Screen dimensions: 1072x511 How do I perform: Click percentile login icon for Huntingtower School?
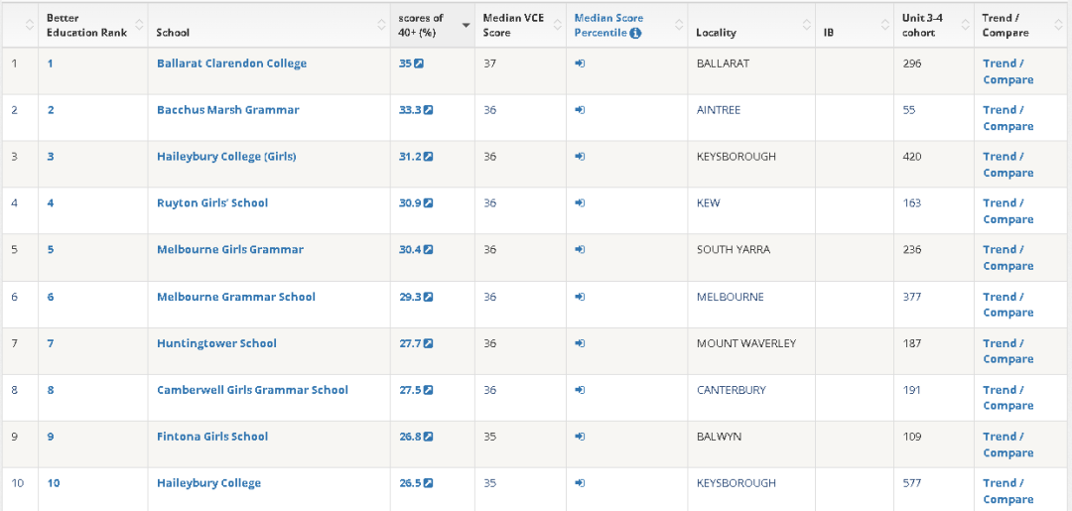pyautogui.click(x=580, y=343)
